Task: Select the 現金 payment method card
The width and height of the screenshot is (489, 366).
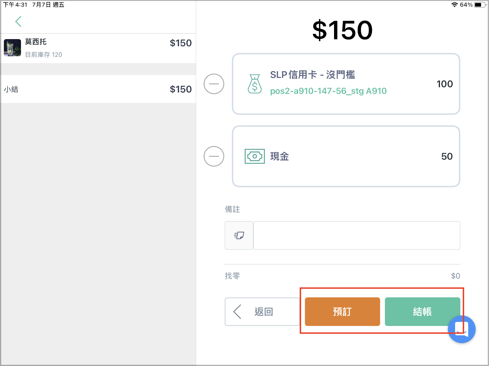Action: tap(346, 156)
